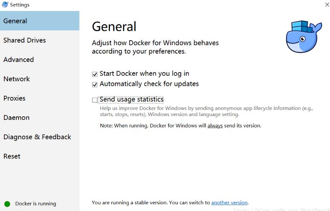The height and width of the screenshot is (211, 330).
Task: Open the Shared Drives section
Action: pos(39,40)
